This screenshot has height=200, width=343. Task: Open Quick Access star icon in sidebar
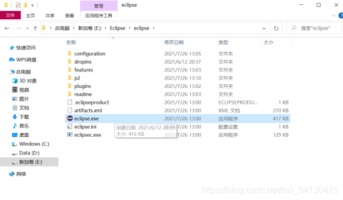pos(12,48)
